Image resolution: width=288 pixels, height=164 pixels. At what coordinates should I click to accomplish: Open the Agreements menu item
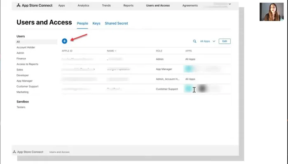[x=190, y=5]
